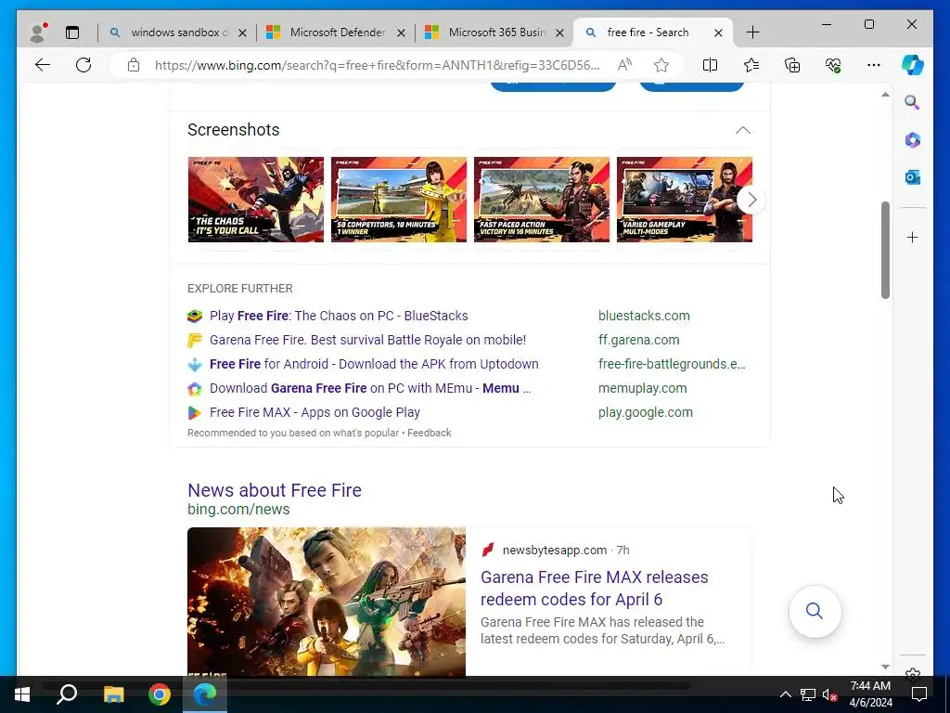Screen dimensions: 950x713
Task: Click bluestacks.com domain link
Action: pos(644,316)
